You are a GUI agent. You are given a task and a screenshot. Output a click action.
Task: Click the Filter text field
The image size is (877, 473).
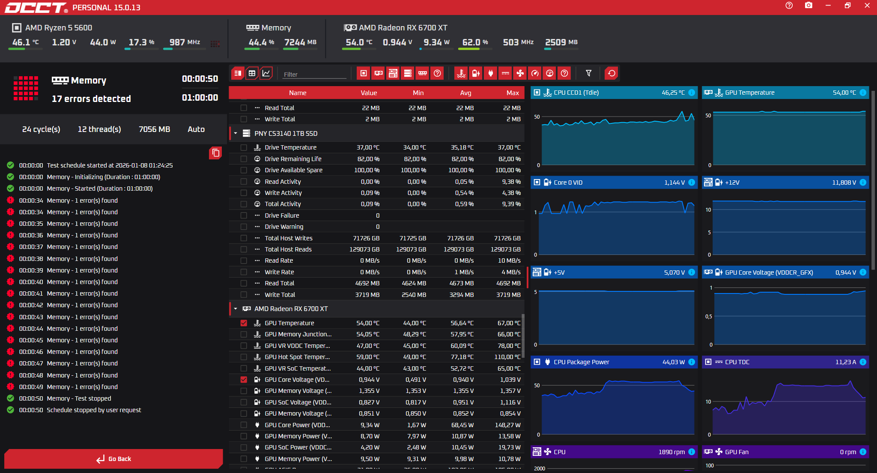pos(314,74)
